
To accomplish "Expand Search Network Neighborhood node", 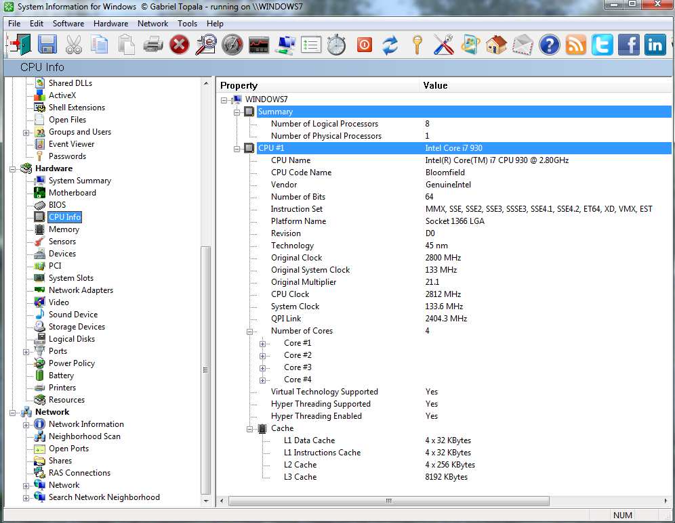I will [26, 498].
